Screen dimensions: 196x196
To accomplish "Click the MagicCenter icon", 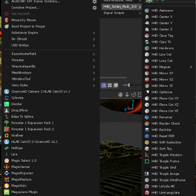I will pos(7,167).
